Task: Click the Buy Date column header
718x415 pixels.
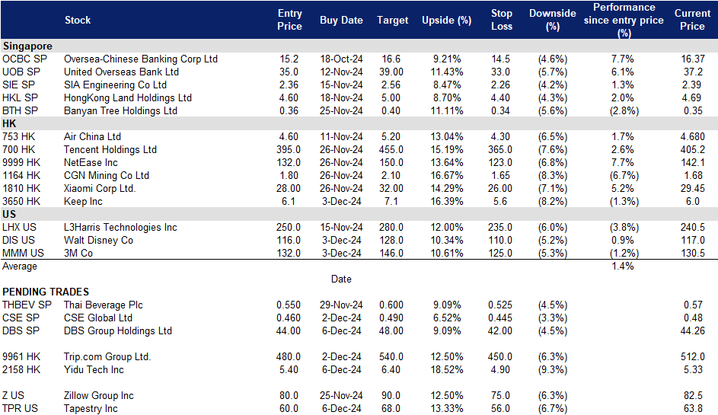Action: [341, 20]
